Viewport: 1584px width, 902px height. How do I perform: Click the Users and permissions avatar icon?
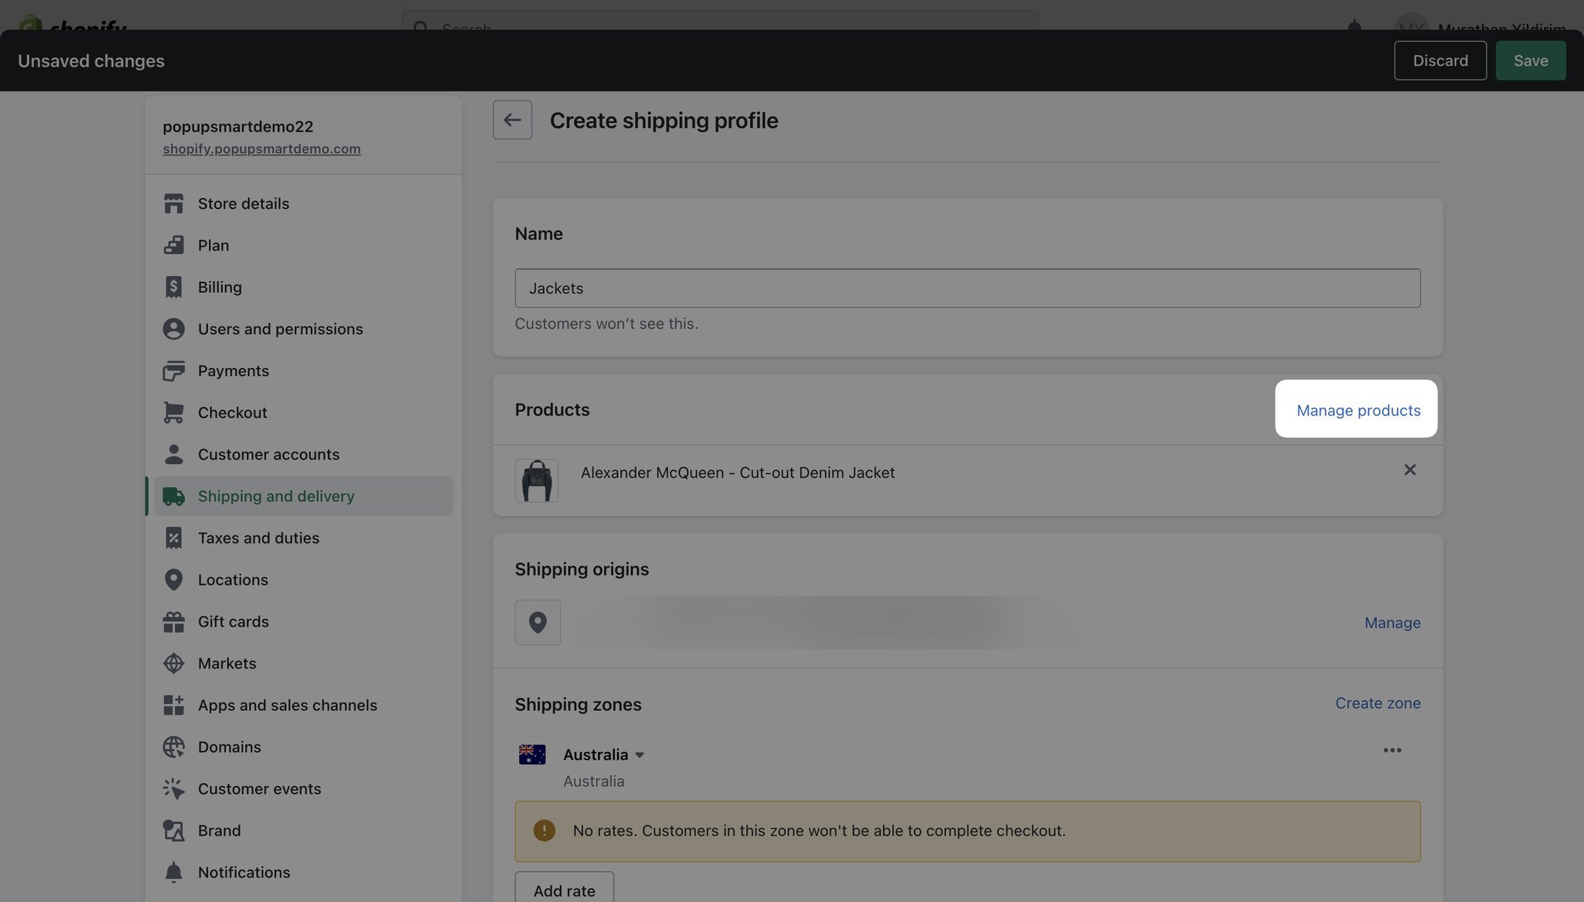pyautogui.click(x=173, y=329)
